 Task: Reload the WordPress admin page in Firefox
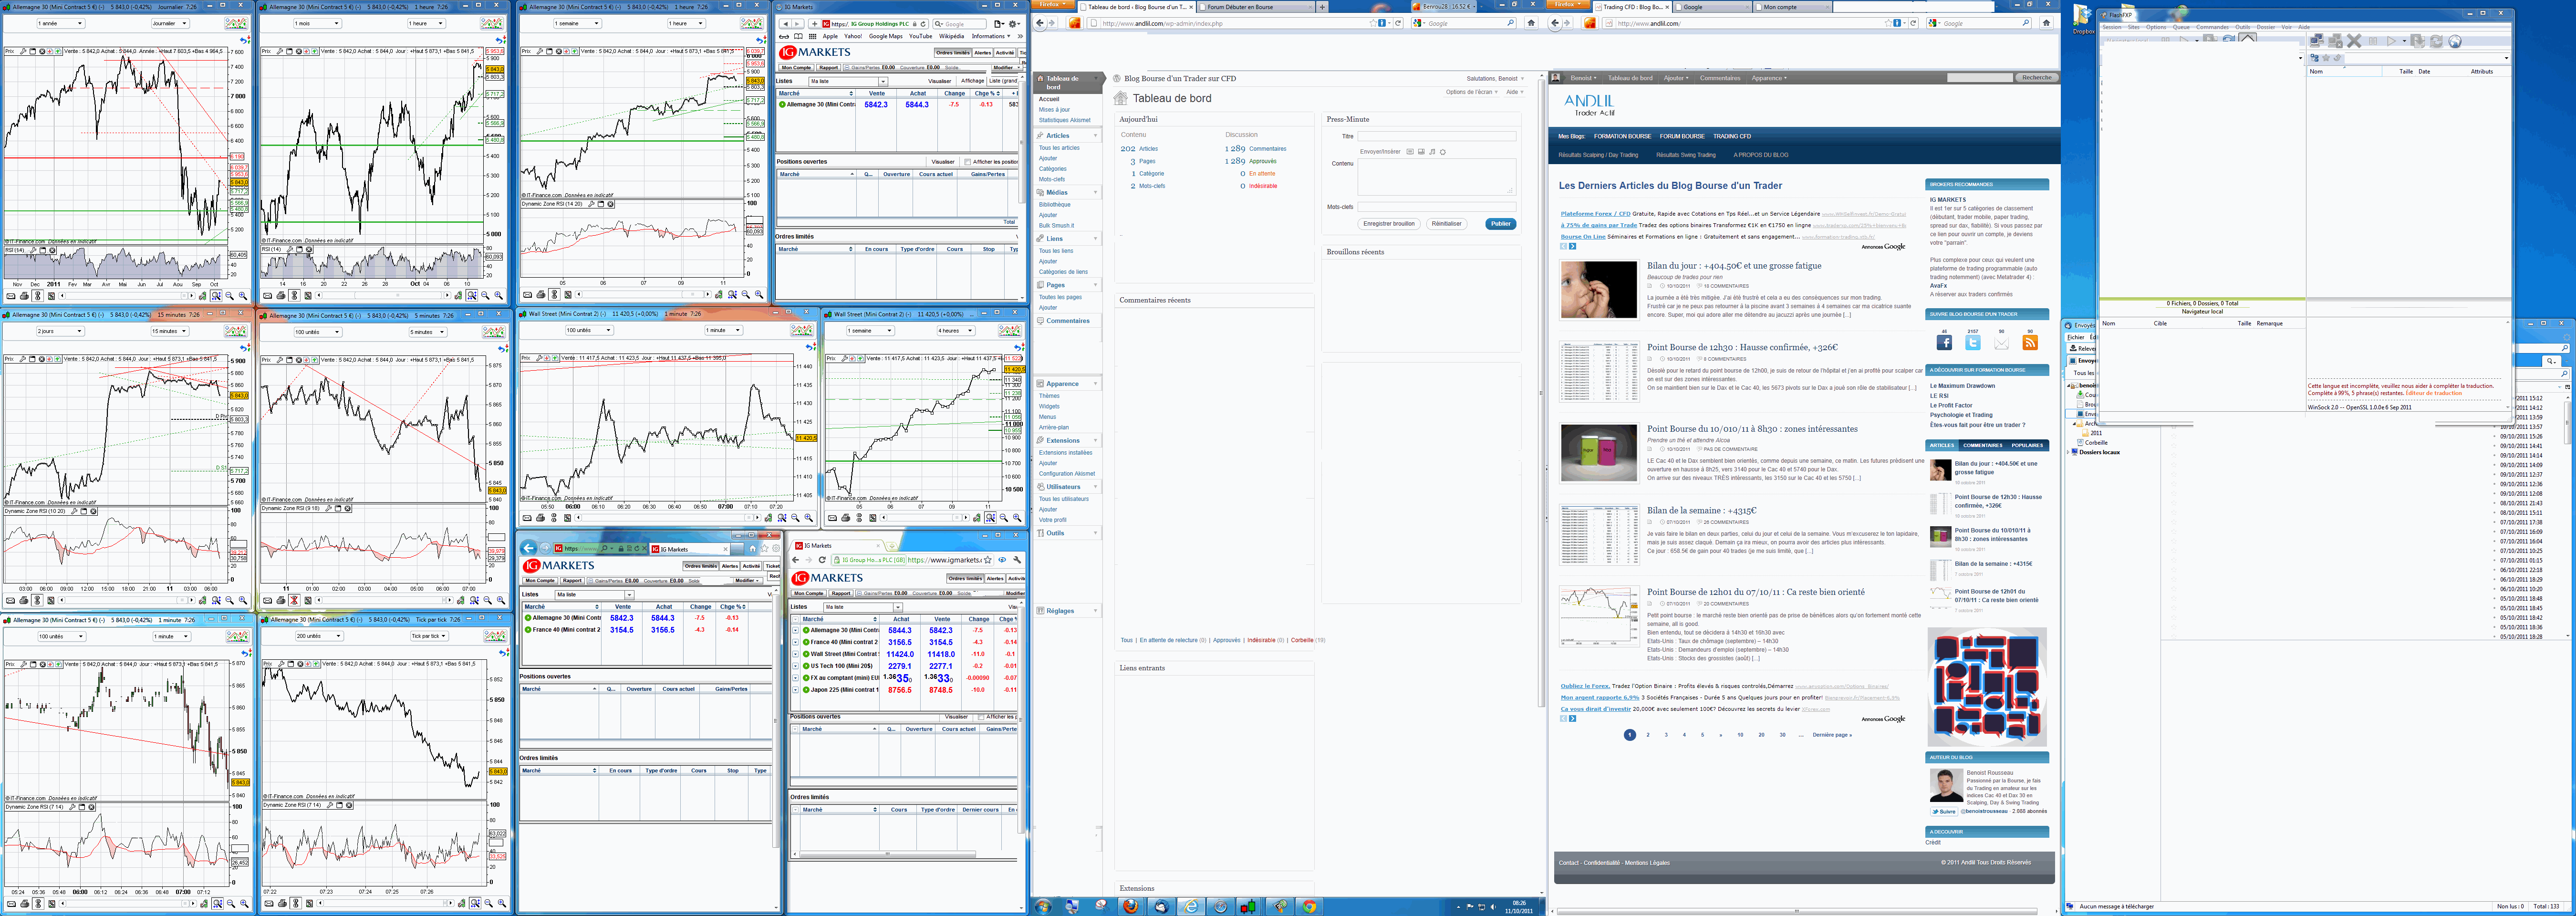point(1398,23)
